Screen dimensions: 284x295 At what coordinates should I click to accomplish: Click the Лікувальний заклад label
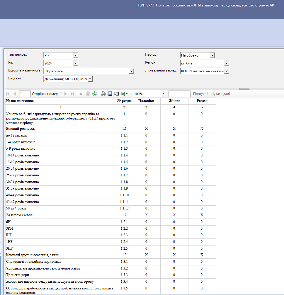point(161,70)
